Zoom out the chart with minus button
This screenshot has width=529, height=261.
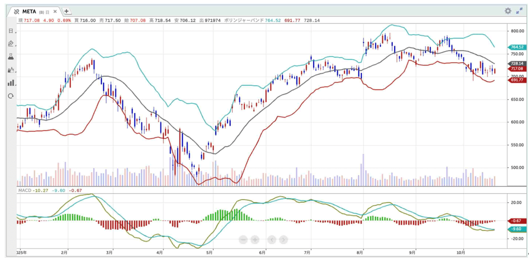(x=243, y=240)
